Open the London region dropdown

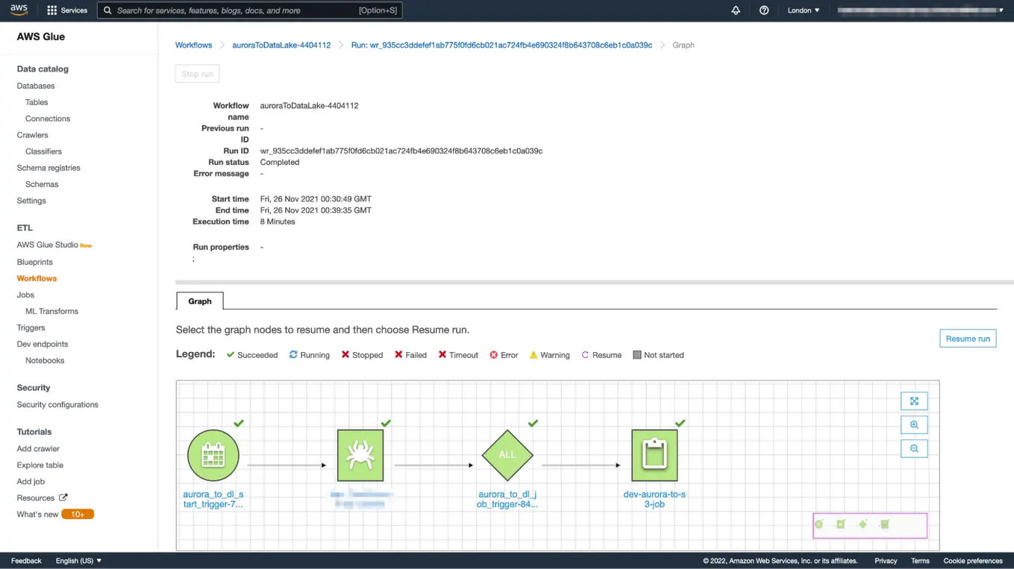tap(802, 10)
